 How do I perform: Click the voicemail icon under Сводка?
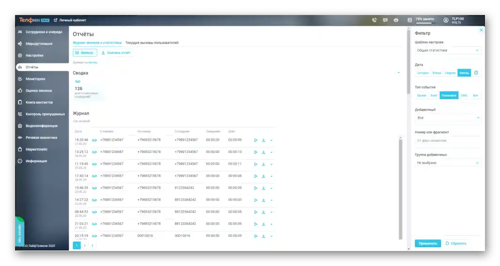(78, 82)
